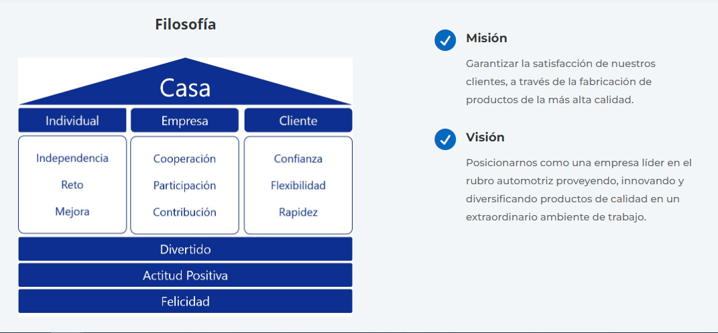Viewport: 718px width, 333px height.
Task: Click the checkmark icon beside Visión
Action: click(445, 139)
